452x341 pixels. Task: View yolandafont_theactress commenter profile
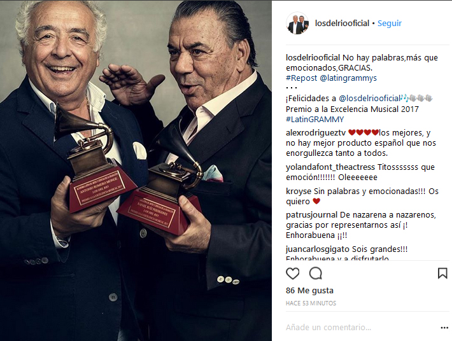tap(330, 167)
